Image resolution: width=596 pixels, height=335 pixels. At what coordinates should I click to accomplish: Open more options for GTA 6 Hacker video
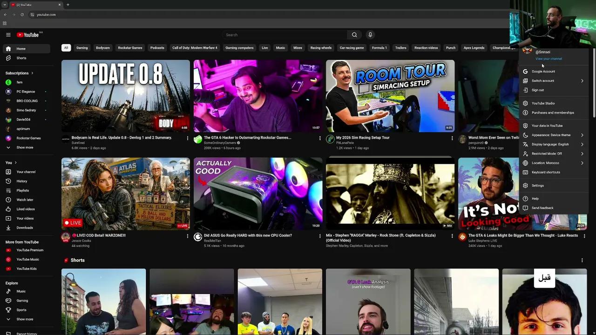pyautogui.click(x=320, y=138)
